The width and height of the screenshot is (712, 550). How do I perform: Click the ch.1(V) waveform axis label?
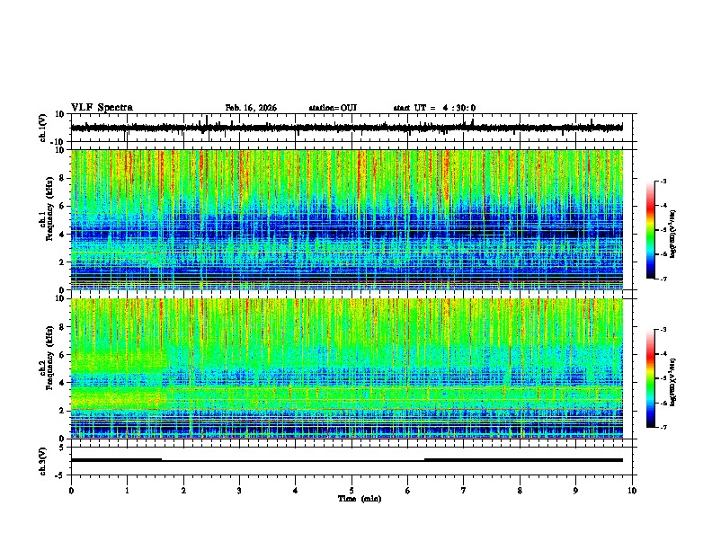pos(43,128)
